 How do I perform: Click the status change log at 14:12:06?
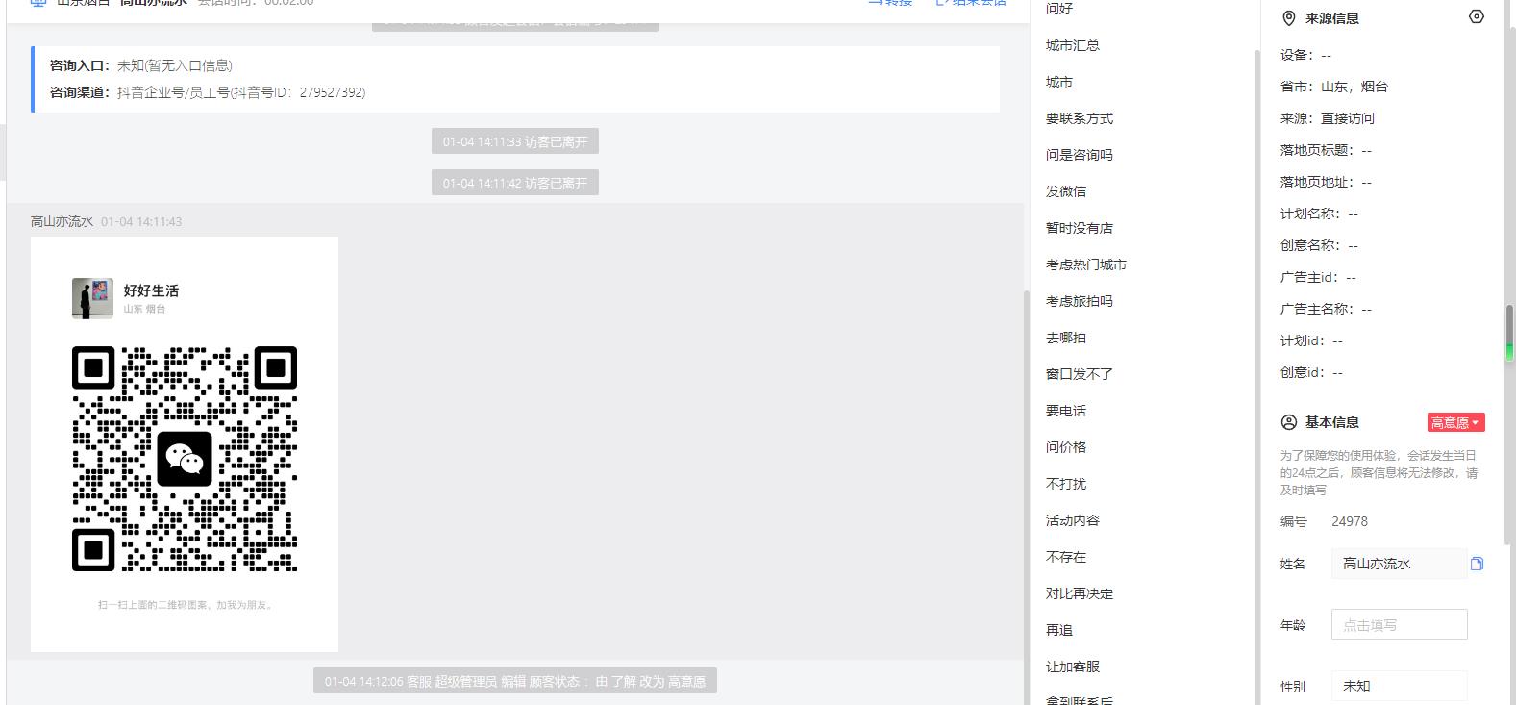pyautogui.click(x=515, y=681)
